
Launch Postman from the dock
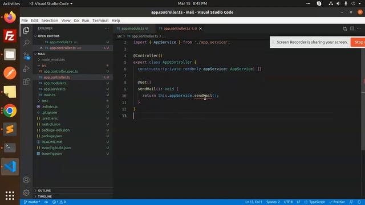pyautogui.click(x=10, y=73)
